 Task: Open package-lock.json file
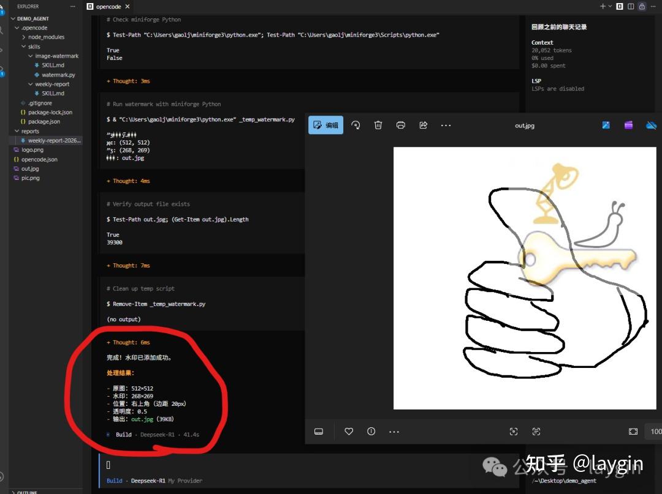pos(50,112)
